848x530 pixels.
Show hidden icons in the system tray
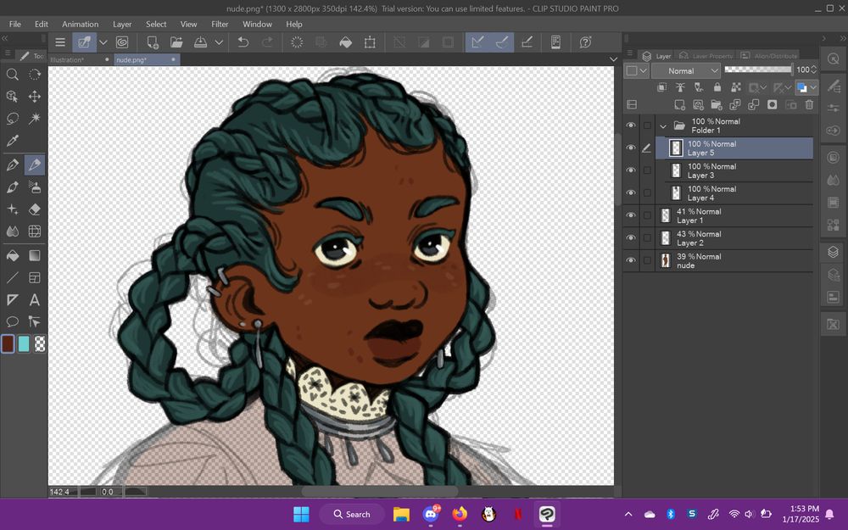tap(628, 514)
